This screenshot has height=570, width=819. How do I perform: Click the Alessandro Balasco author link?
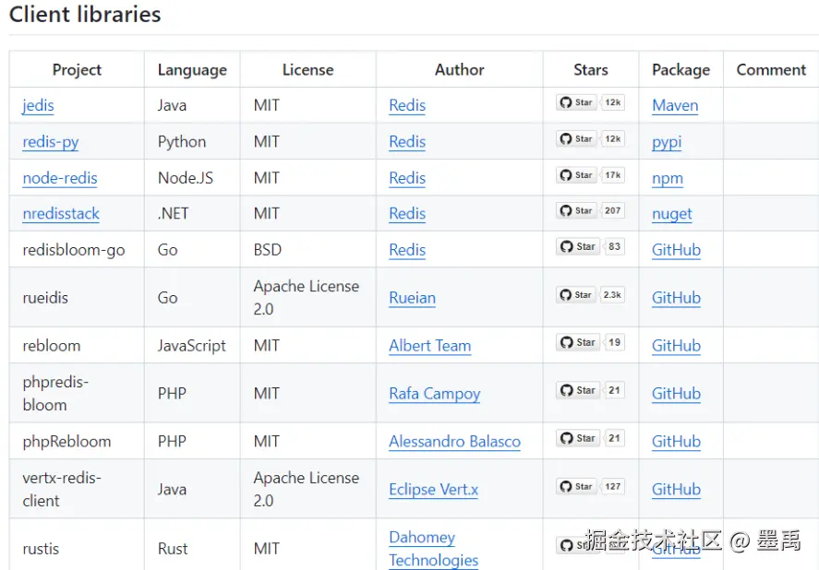454,441
